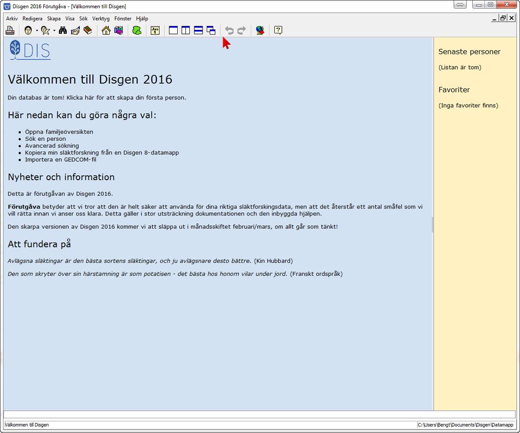Open the Skapa menu
The width and height of the screenshot is (520, 433).
pyautogui.click(x=54, y=19)
